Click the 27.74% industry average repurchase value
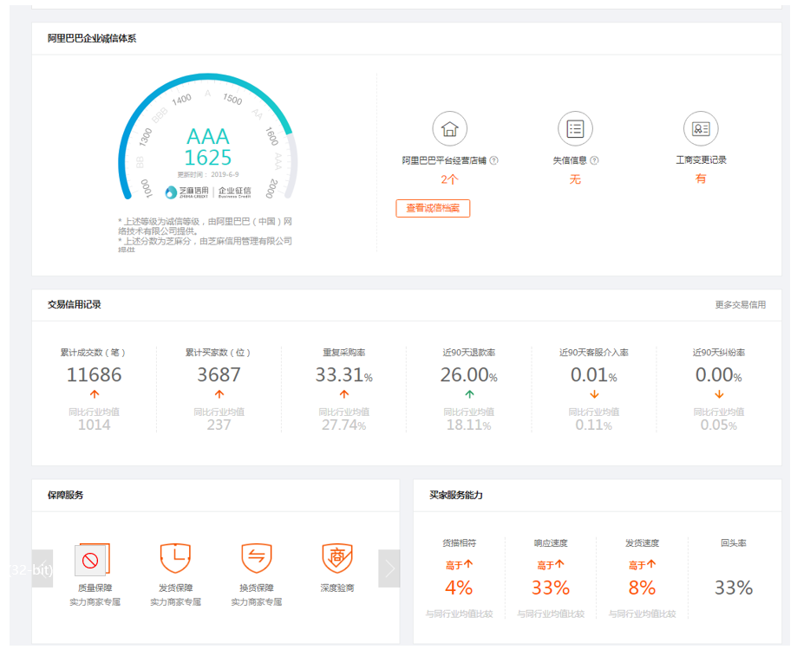This screenshot has height=656, width=797. click(x=344, y=425)
